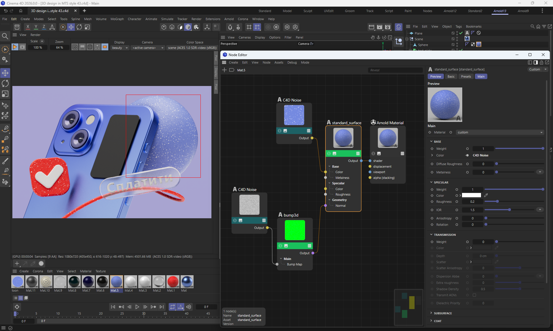Toggle timeline sound speaker icon
This screenshot has width=553, height=331.
coord(189,307)
